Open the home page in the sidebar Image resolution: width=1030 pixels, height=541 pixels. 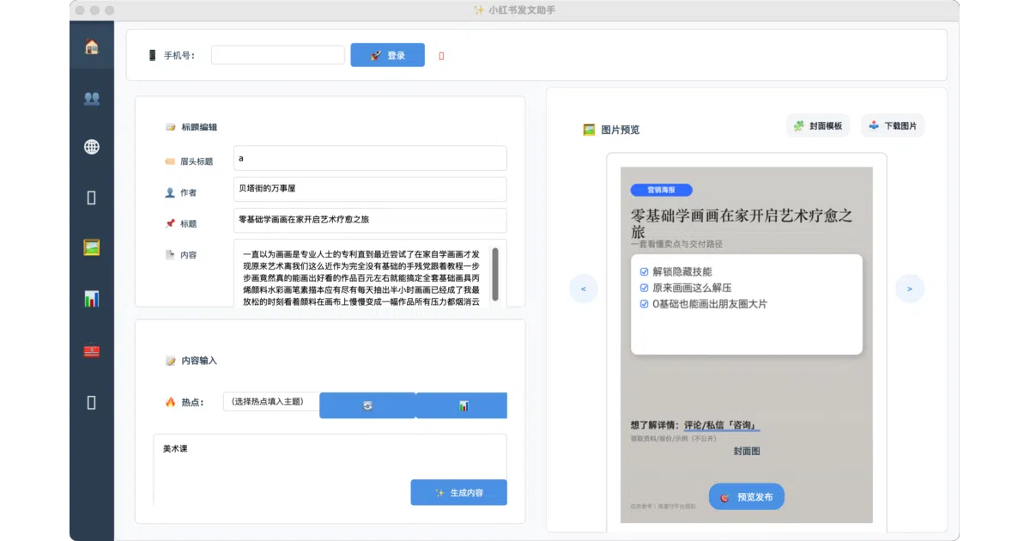(92, 46)
